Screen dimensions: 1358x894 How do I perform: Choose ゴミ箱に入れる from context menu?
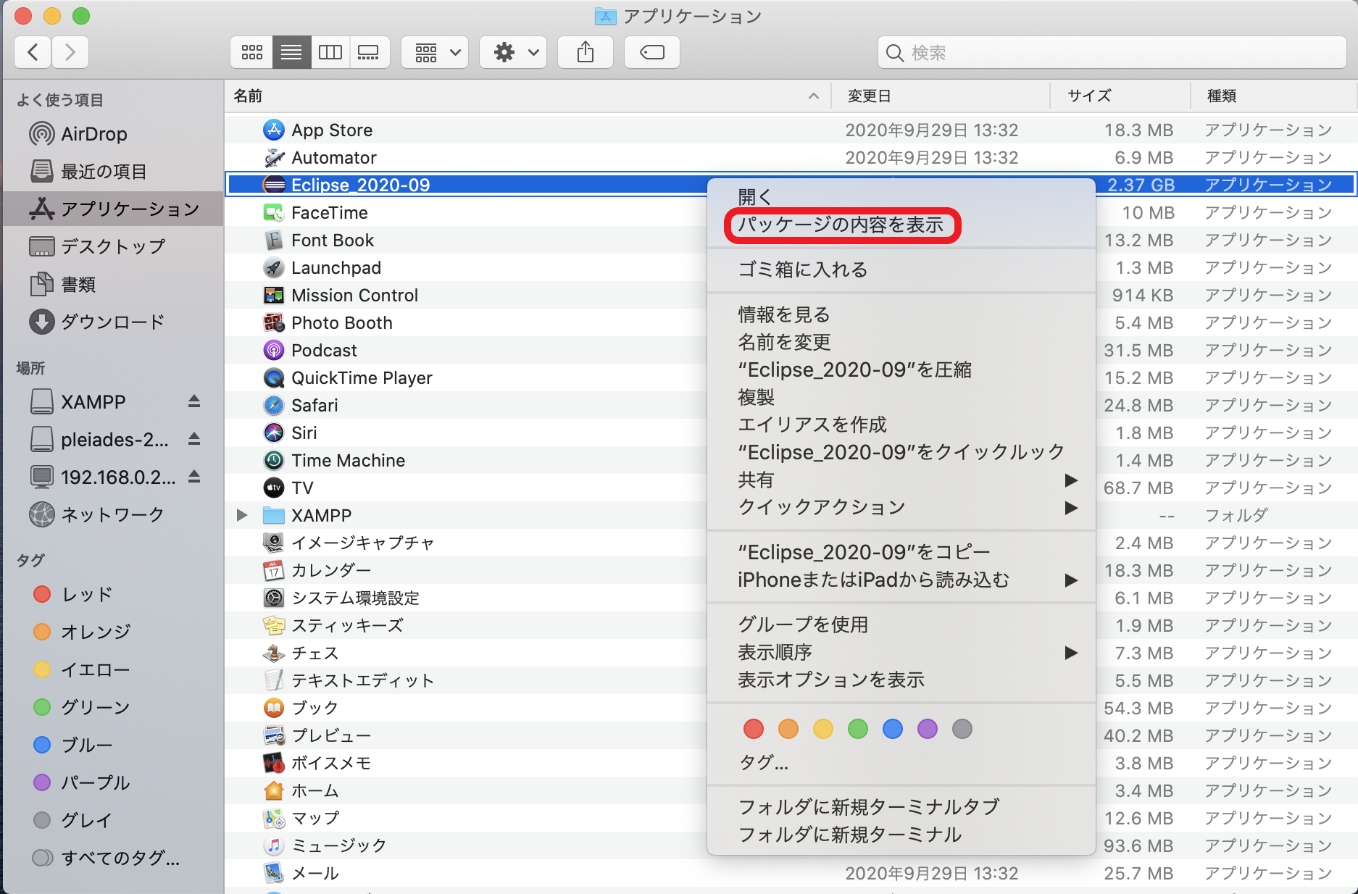click(901, 270)
